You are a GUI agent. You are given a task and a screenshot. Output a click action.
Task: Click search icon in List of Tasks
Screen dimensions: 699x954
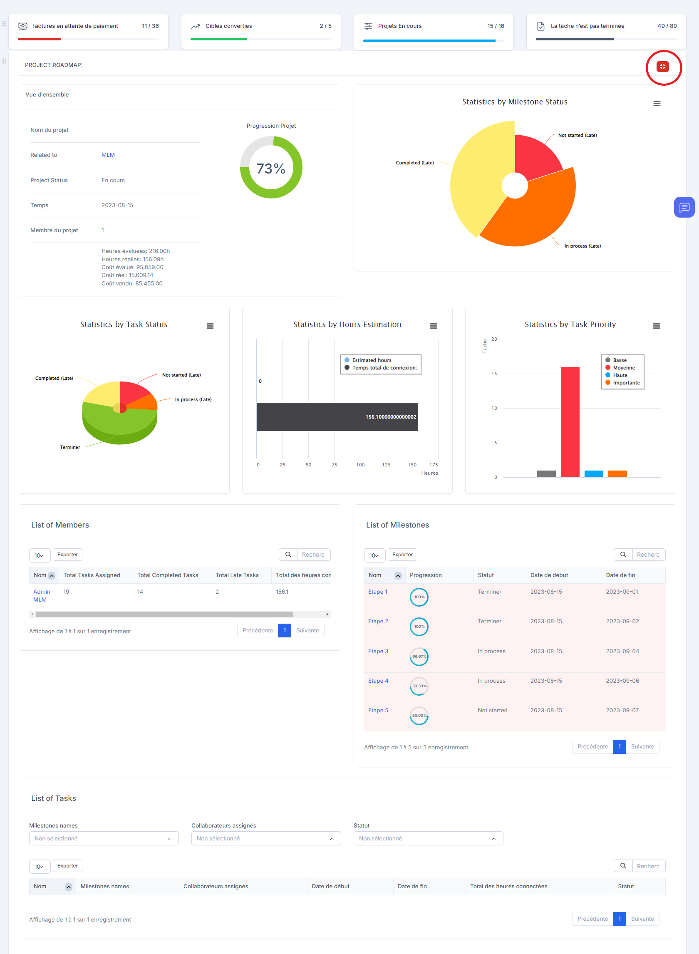(x=623, y=865)
